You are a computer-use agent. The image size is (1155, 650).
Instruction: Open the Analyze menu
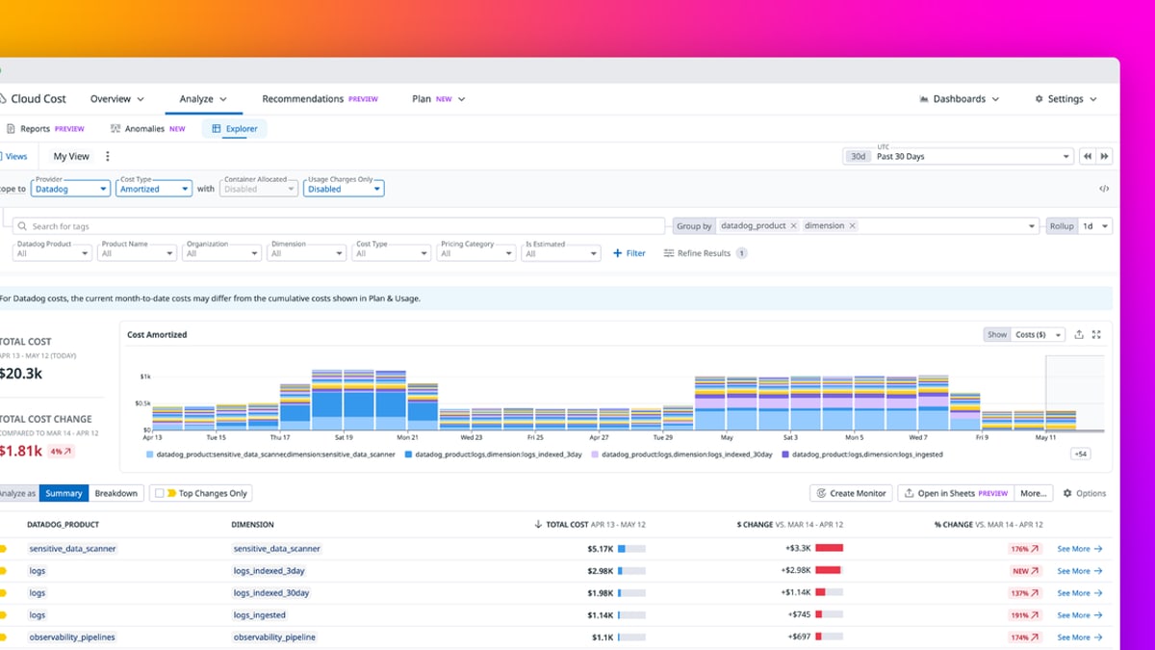[203, 99]
